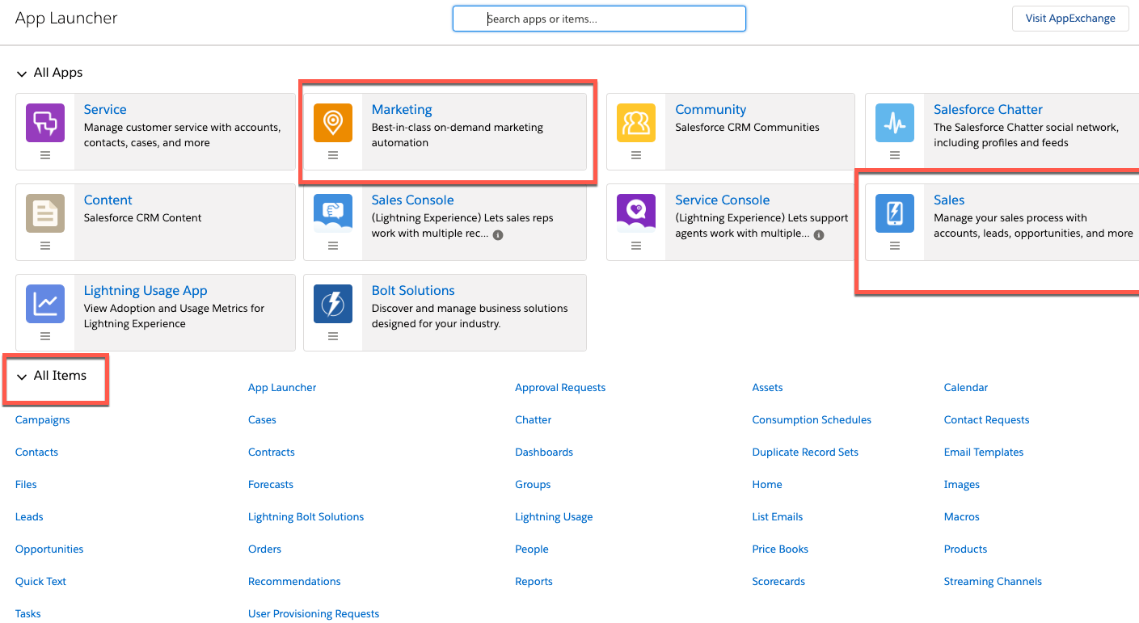Click drag handle under Sales Console icon
This screenshot has height=623, width=1139.
point(333,246)
